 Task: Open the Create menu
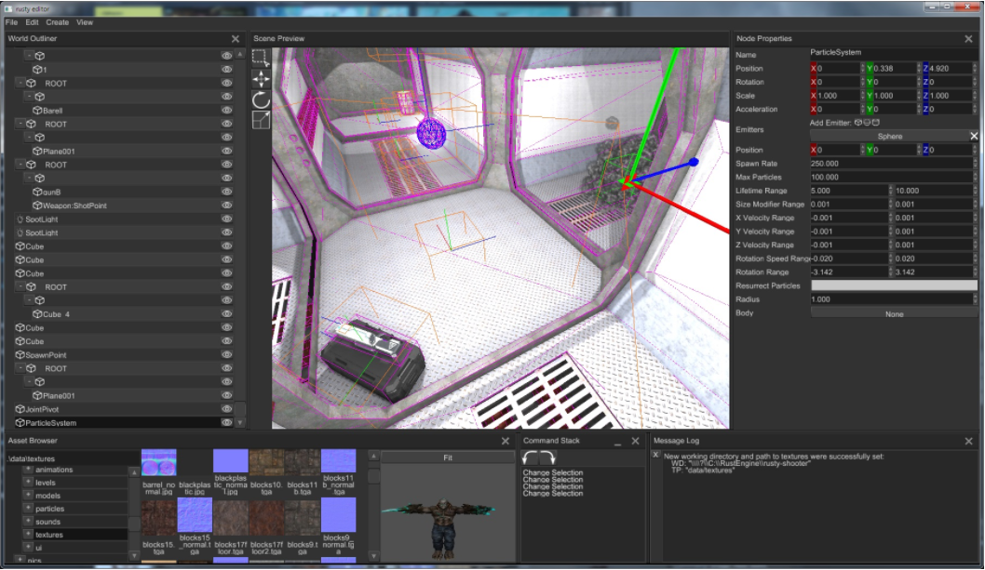(57, 22)
